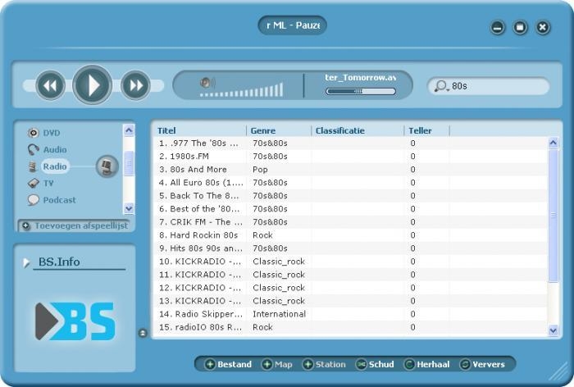Click the now-playing ter_Tomorrow file name
The width and height of the screenshot is (574, 387).
click(x=361, y=78)
